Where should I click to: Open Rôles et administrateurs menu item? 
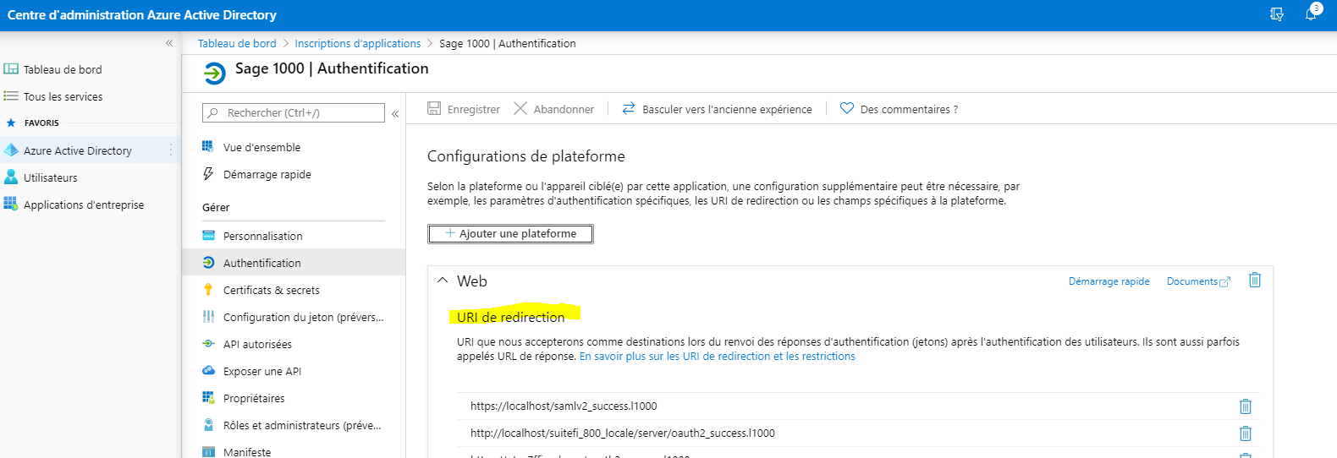pos(302,425)
